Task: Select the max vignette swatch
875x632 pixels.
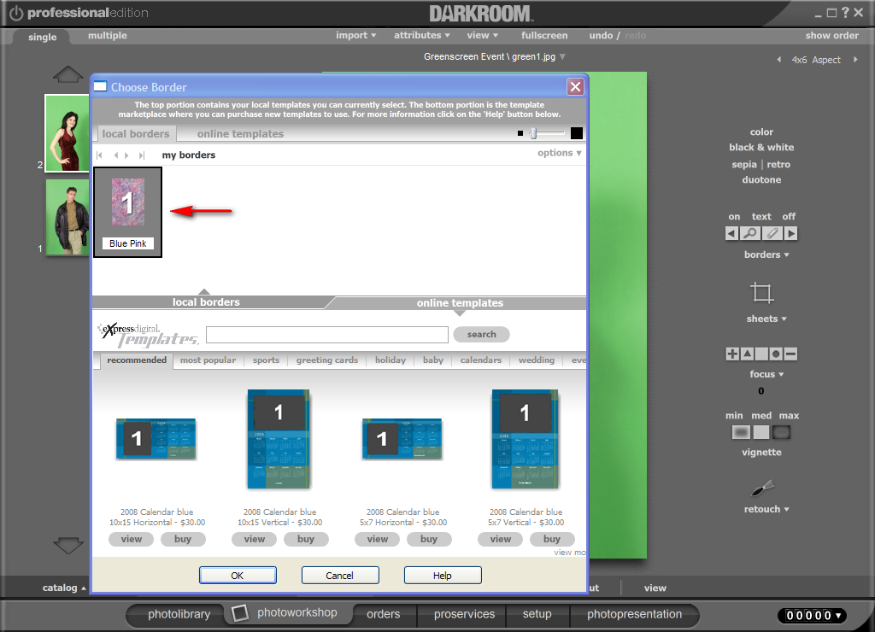Action: point(781,432)
